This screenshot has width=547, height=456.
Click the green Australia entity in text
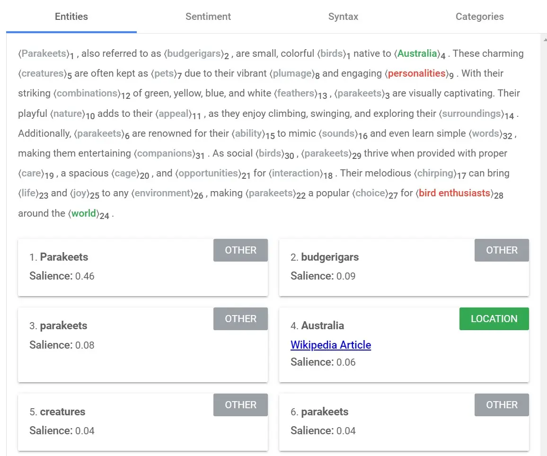click(417, 53)
